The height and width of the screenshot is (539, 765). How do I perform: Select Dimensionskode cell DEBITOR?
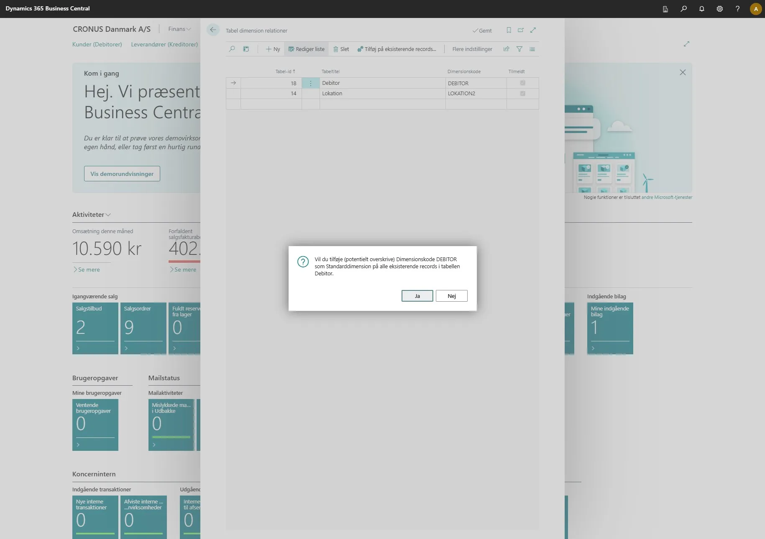click(x=476, y=83)
